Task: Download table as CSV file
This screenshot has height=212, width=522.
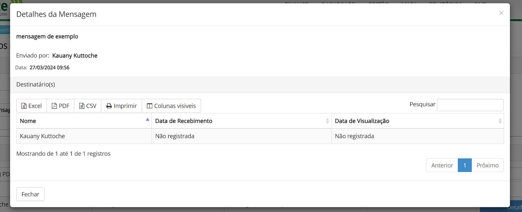Action: coord(88,106)
